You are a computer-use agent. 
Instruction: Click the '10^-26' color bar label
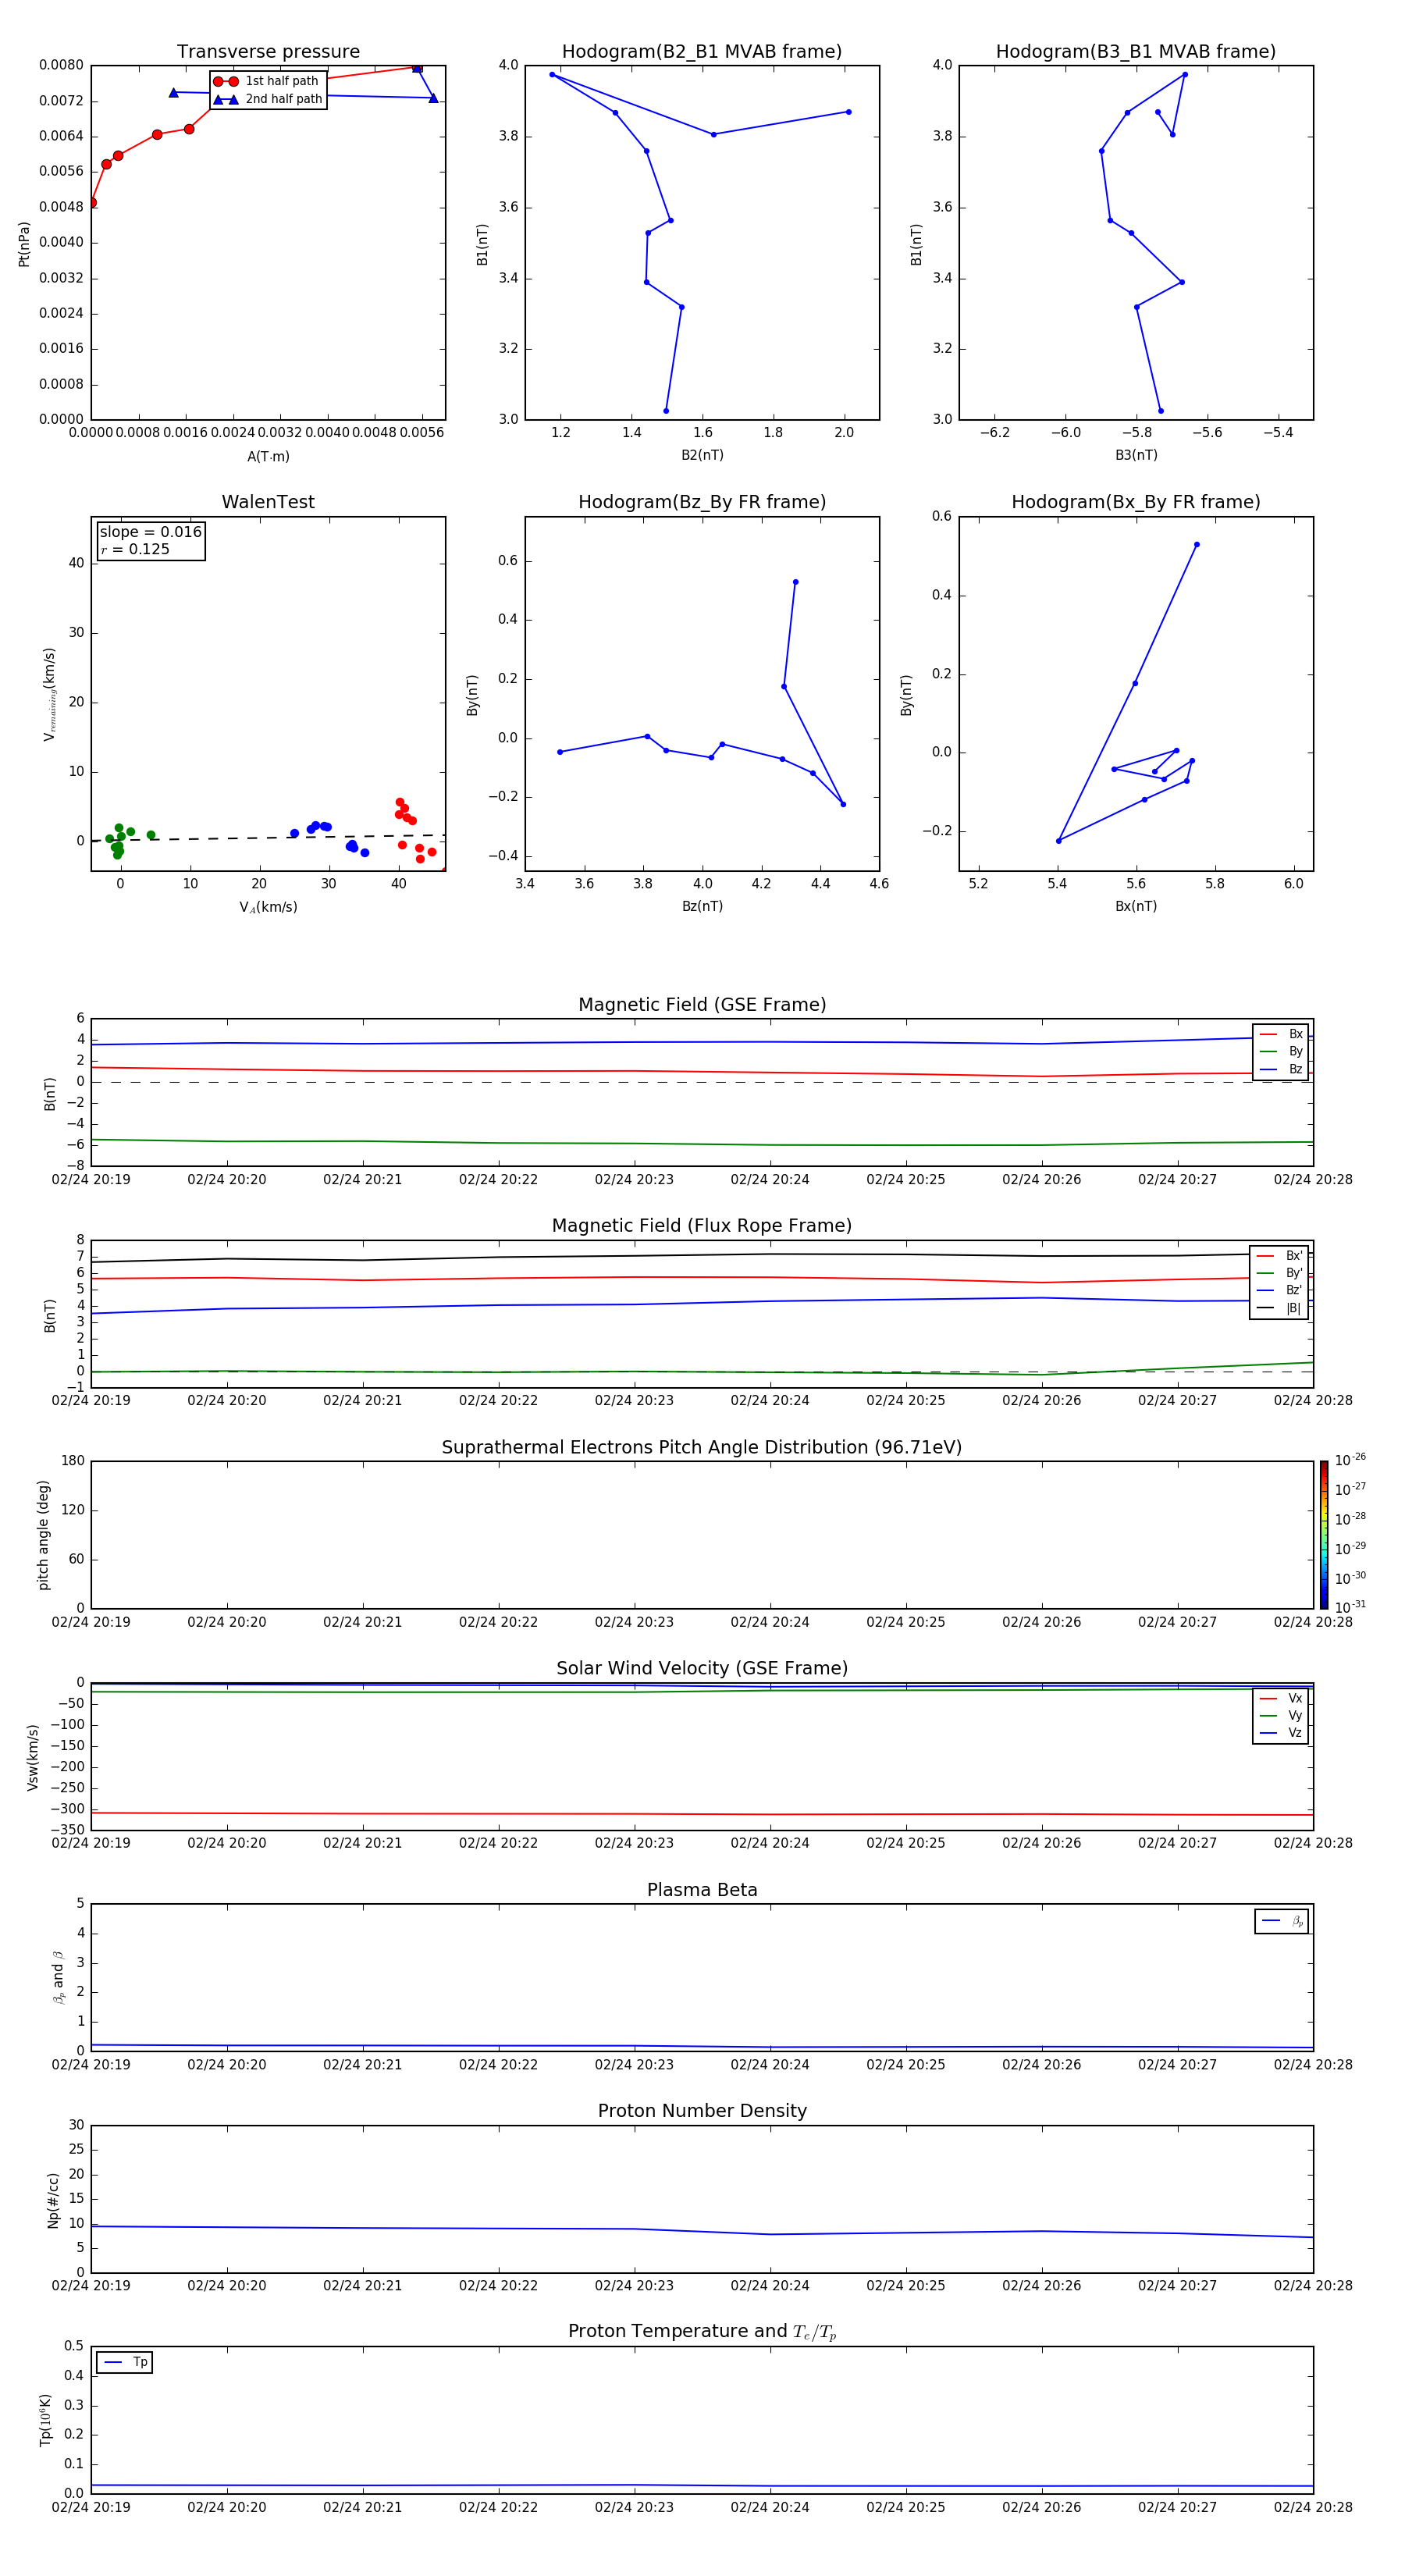(x=1350, y=1460)
